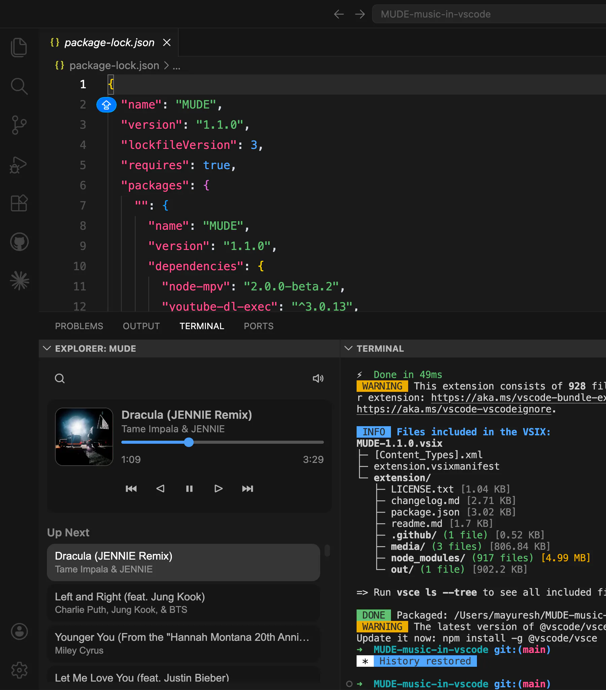Click the "requires" key on line 5
The height and width of the screenshot is (690, 606).
(x=155, y=165)
